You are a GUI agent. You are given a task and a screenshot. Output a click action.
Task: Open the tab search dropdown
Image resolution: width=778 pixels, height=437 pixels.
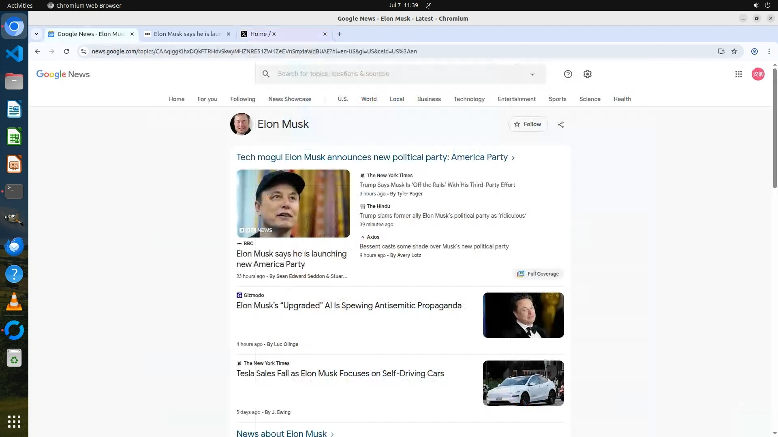pyautogui.click(x=36, y=34)
